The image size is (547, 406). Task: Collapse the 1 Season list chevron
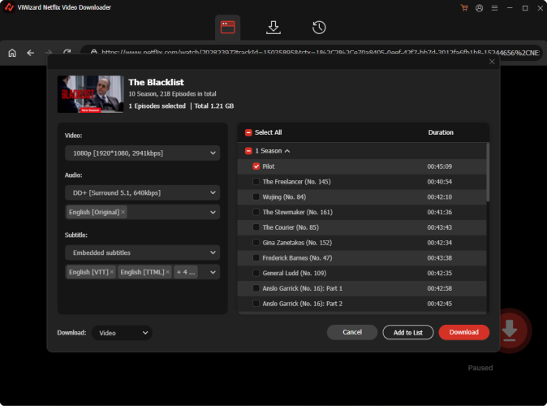[287, 151]
